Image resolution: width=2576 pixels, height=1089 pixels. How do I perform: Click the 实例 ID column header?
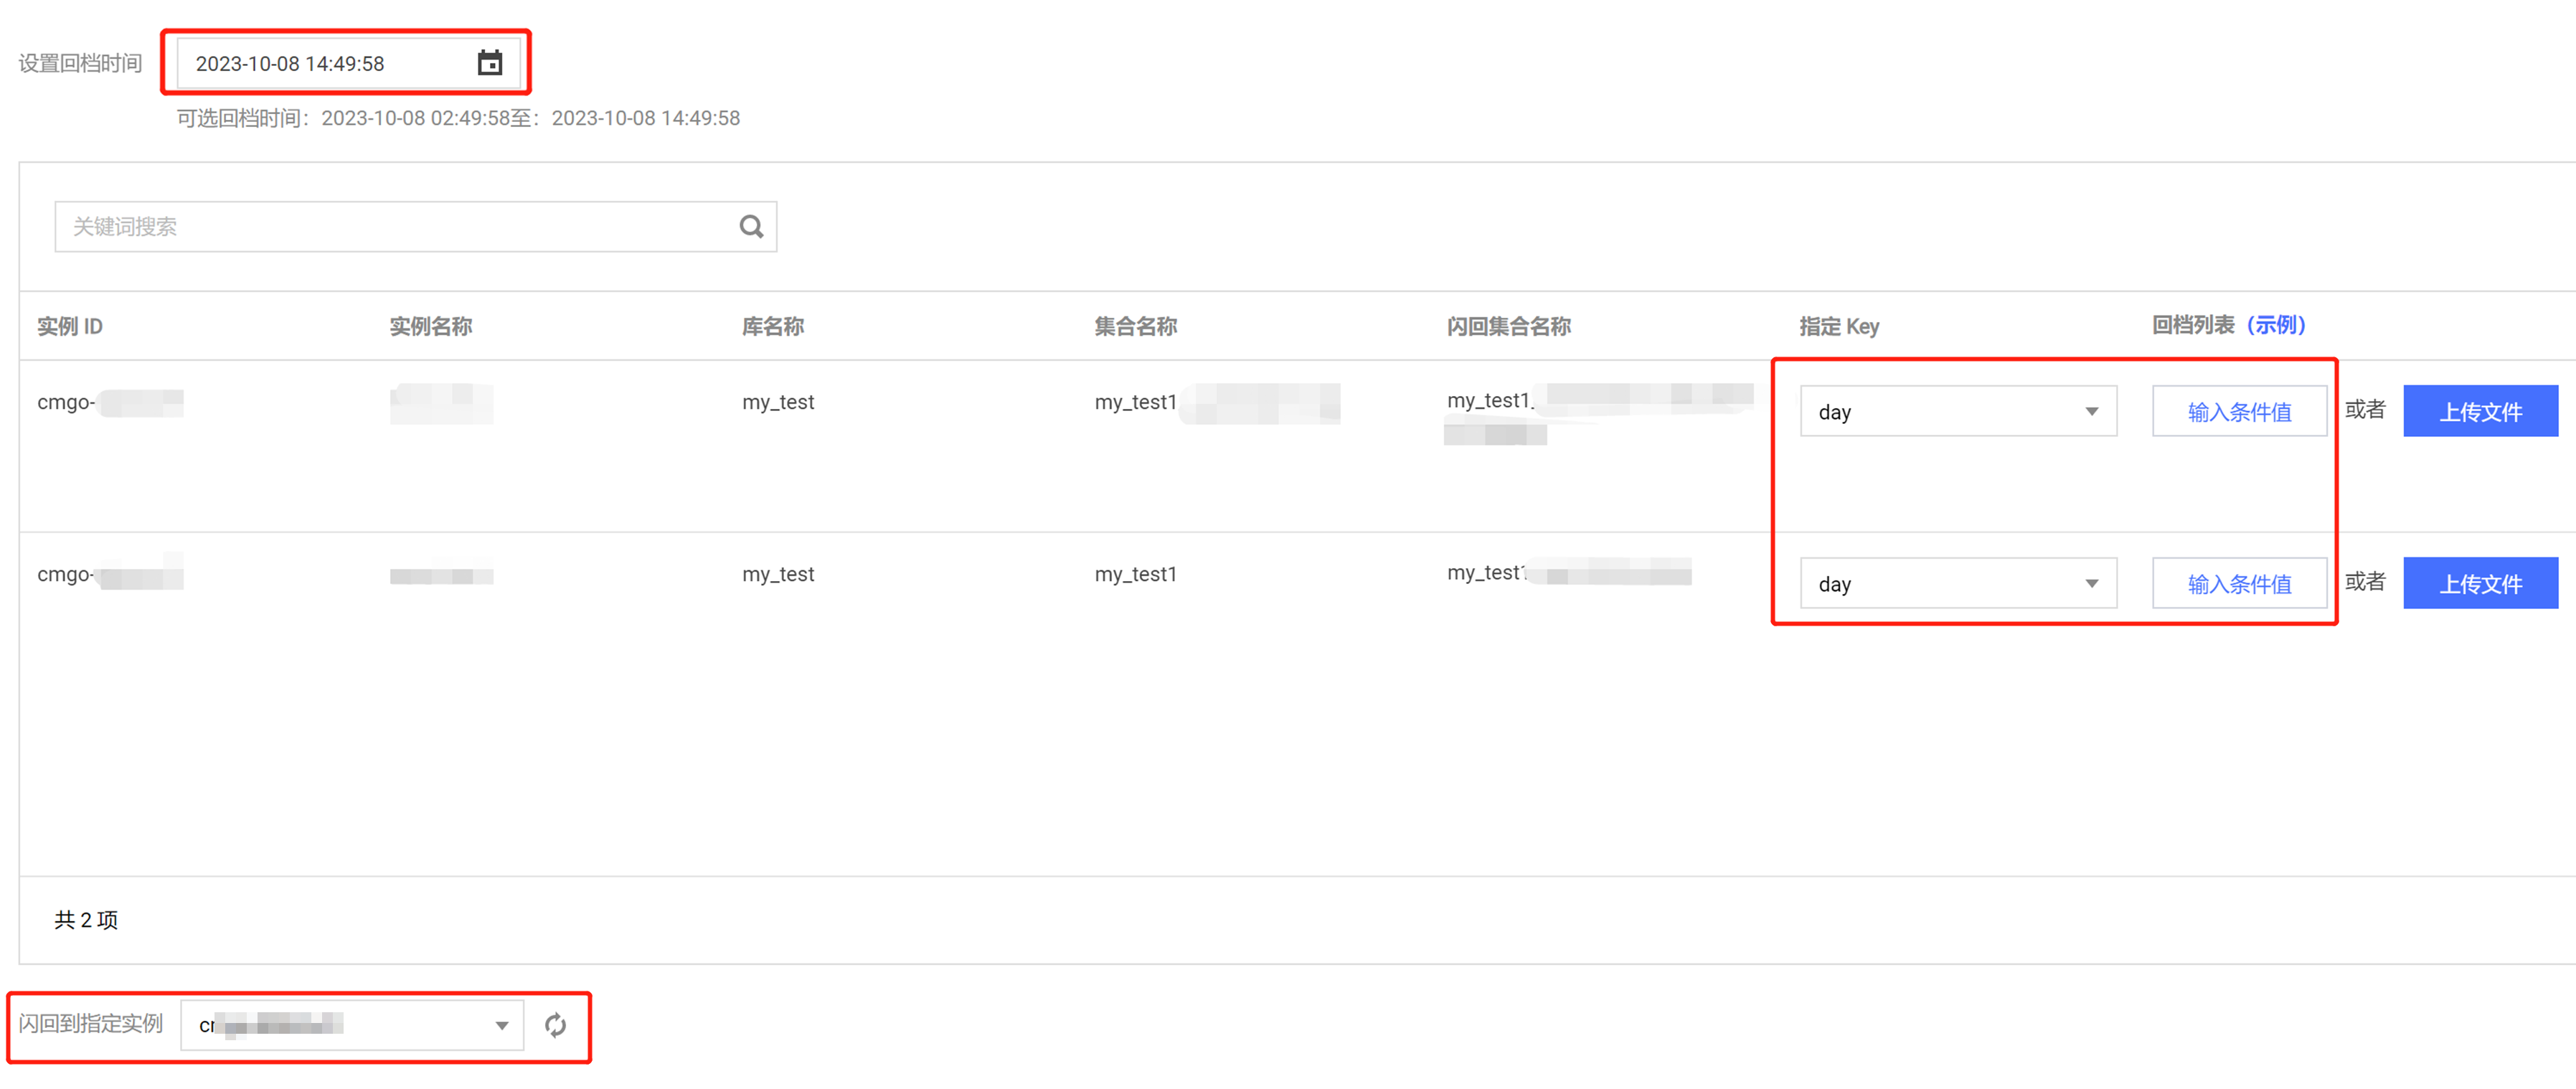pyautogui.click(x=70, y=326)
